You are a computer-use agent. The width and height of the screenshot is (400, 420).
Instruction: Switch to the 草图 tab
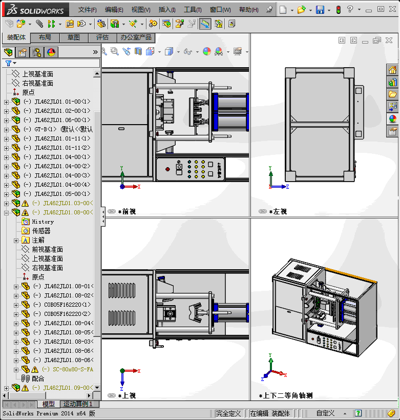[74, 37]
